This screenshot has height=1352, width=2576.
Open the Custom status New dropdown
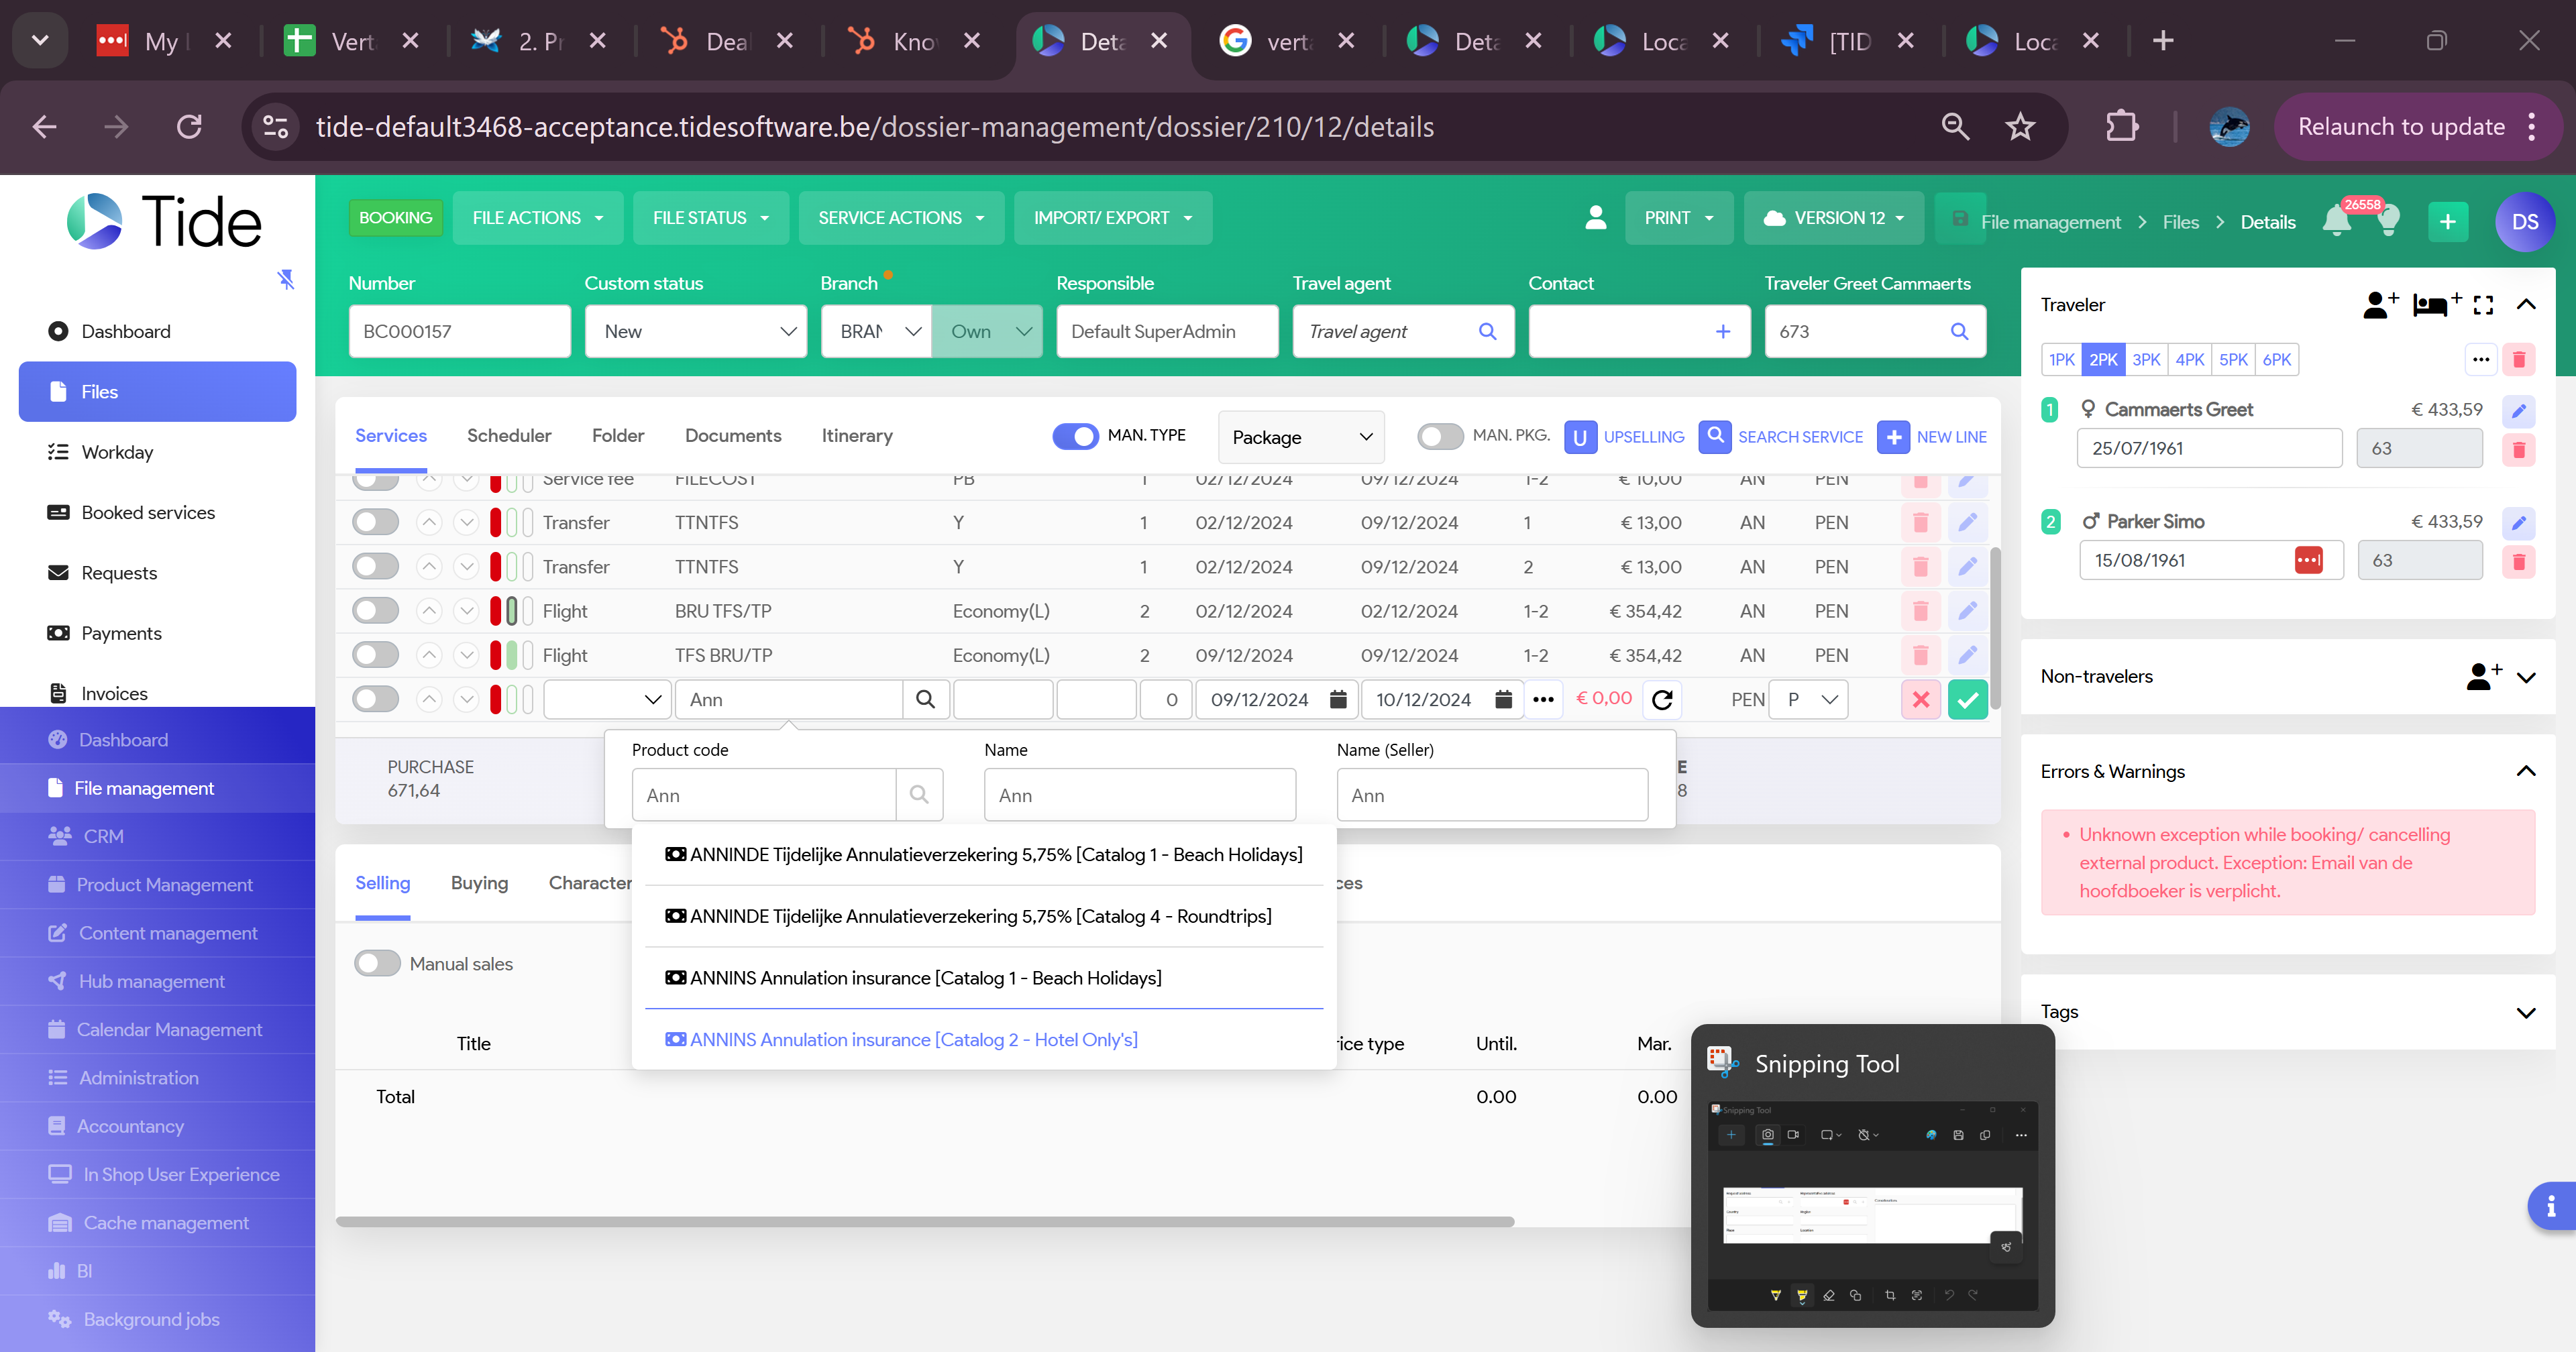pyautogui.click(x=696, y=331)
